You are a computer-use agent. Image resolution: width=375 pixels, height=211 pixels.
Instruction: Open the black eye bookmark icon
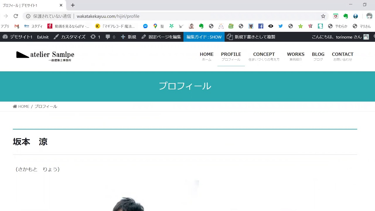point(271,26)
